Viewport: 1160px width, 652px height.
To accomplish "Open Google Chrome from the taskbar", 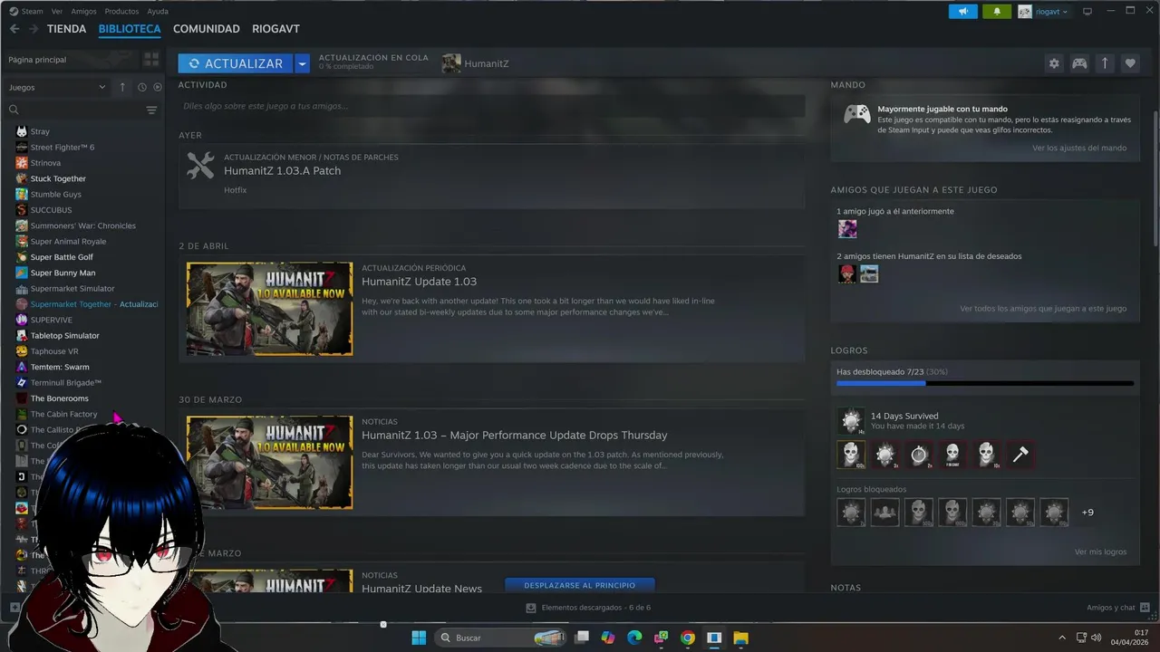I will point(688,638).
